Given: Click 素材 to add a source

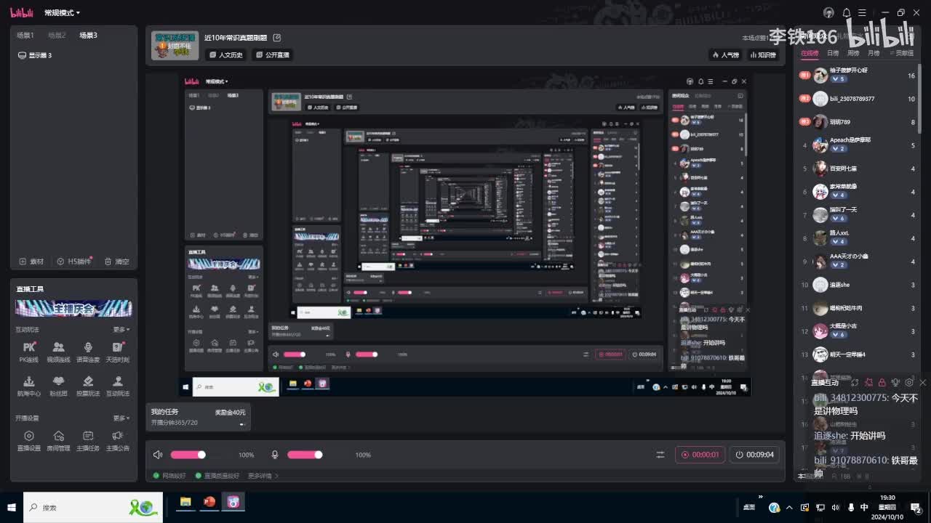Looking at the screenshot, I should click(x=31, y=261).
